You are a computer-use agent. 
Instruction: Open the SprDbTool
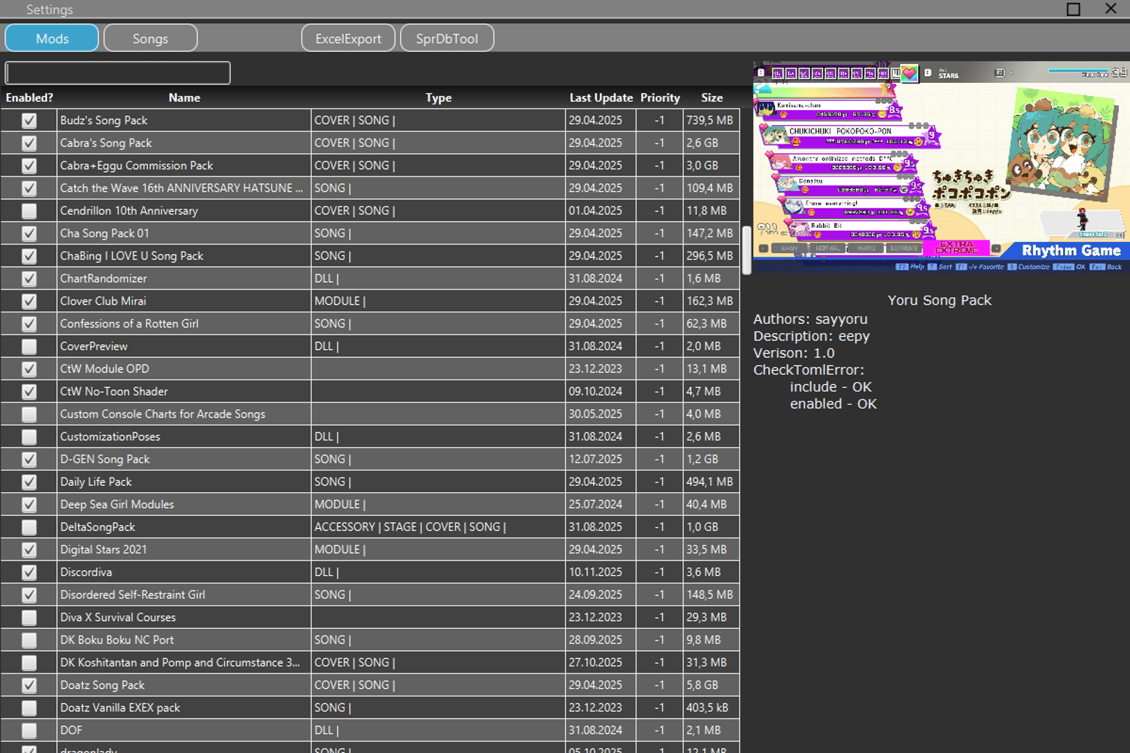click(x=447, y=38)
